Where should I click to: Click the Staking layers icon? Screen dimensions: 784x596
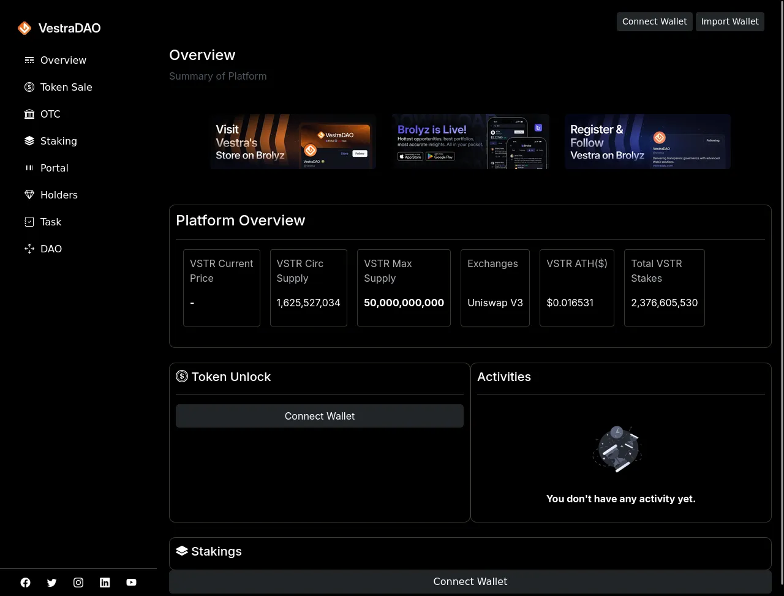tap(29, 141)
